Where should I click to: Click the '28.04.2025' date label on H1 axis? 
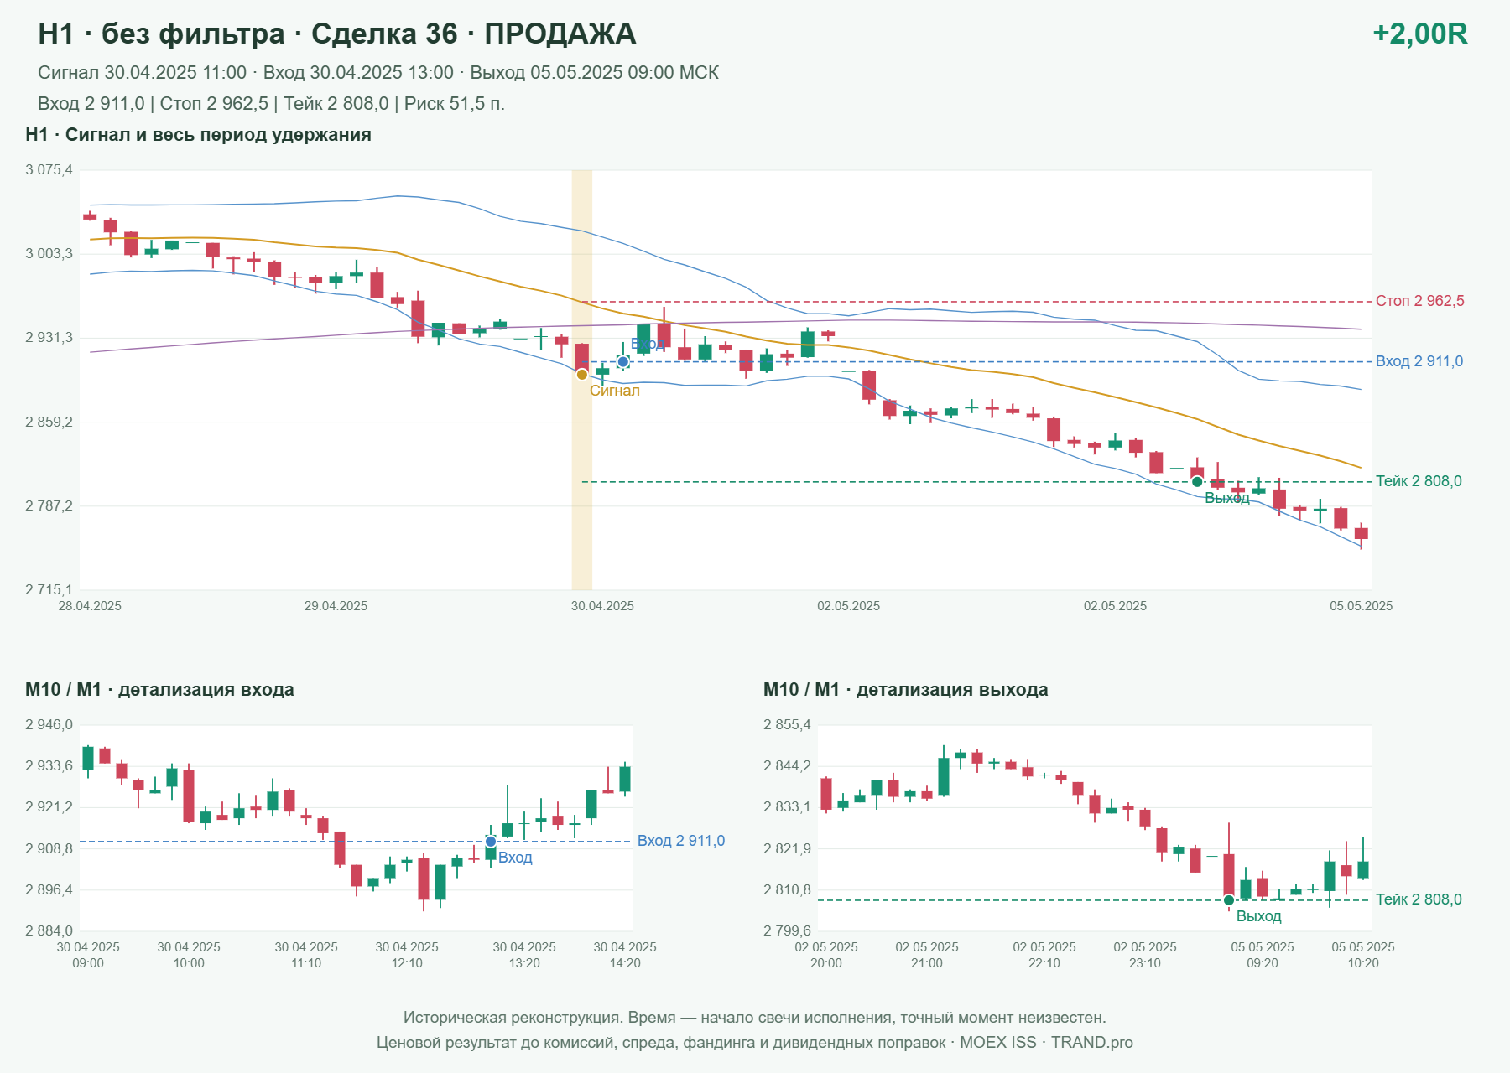point(90,606)
